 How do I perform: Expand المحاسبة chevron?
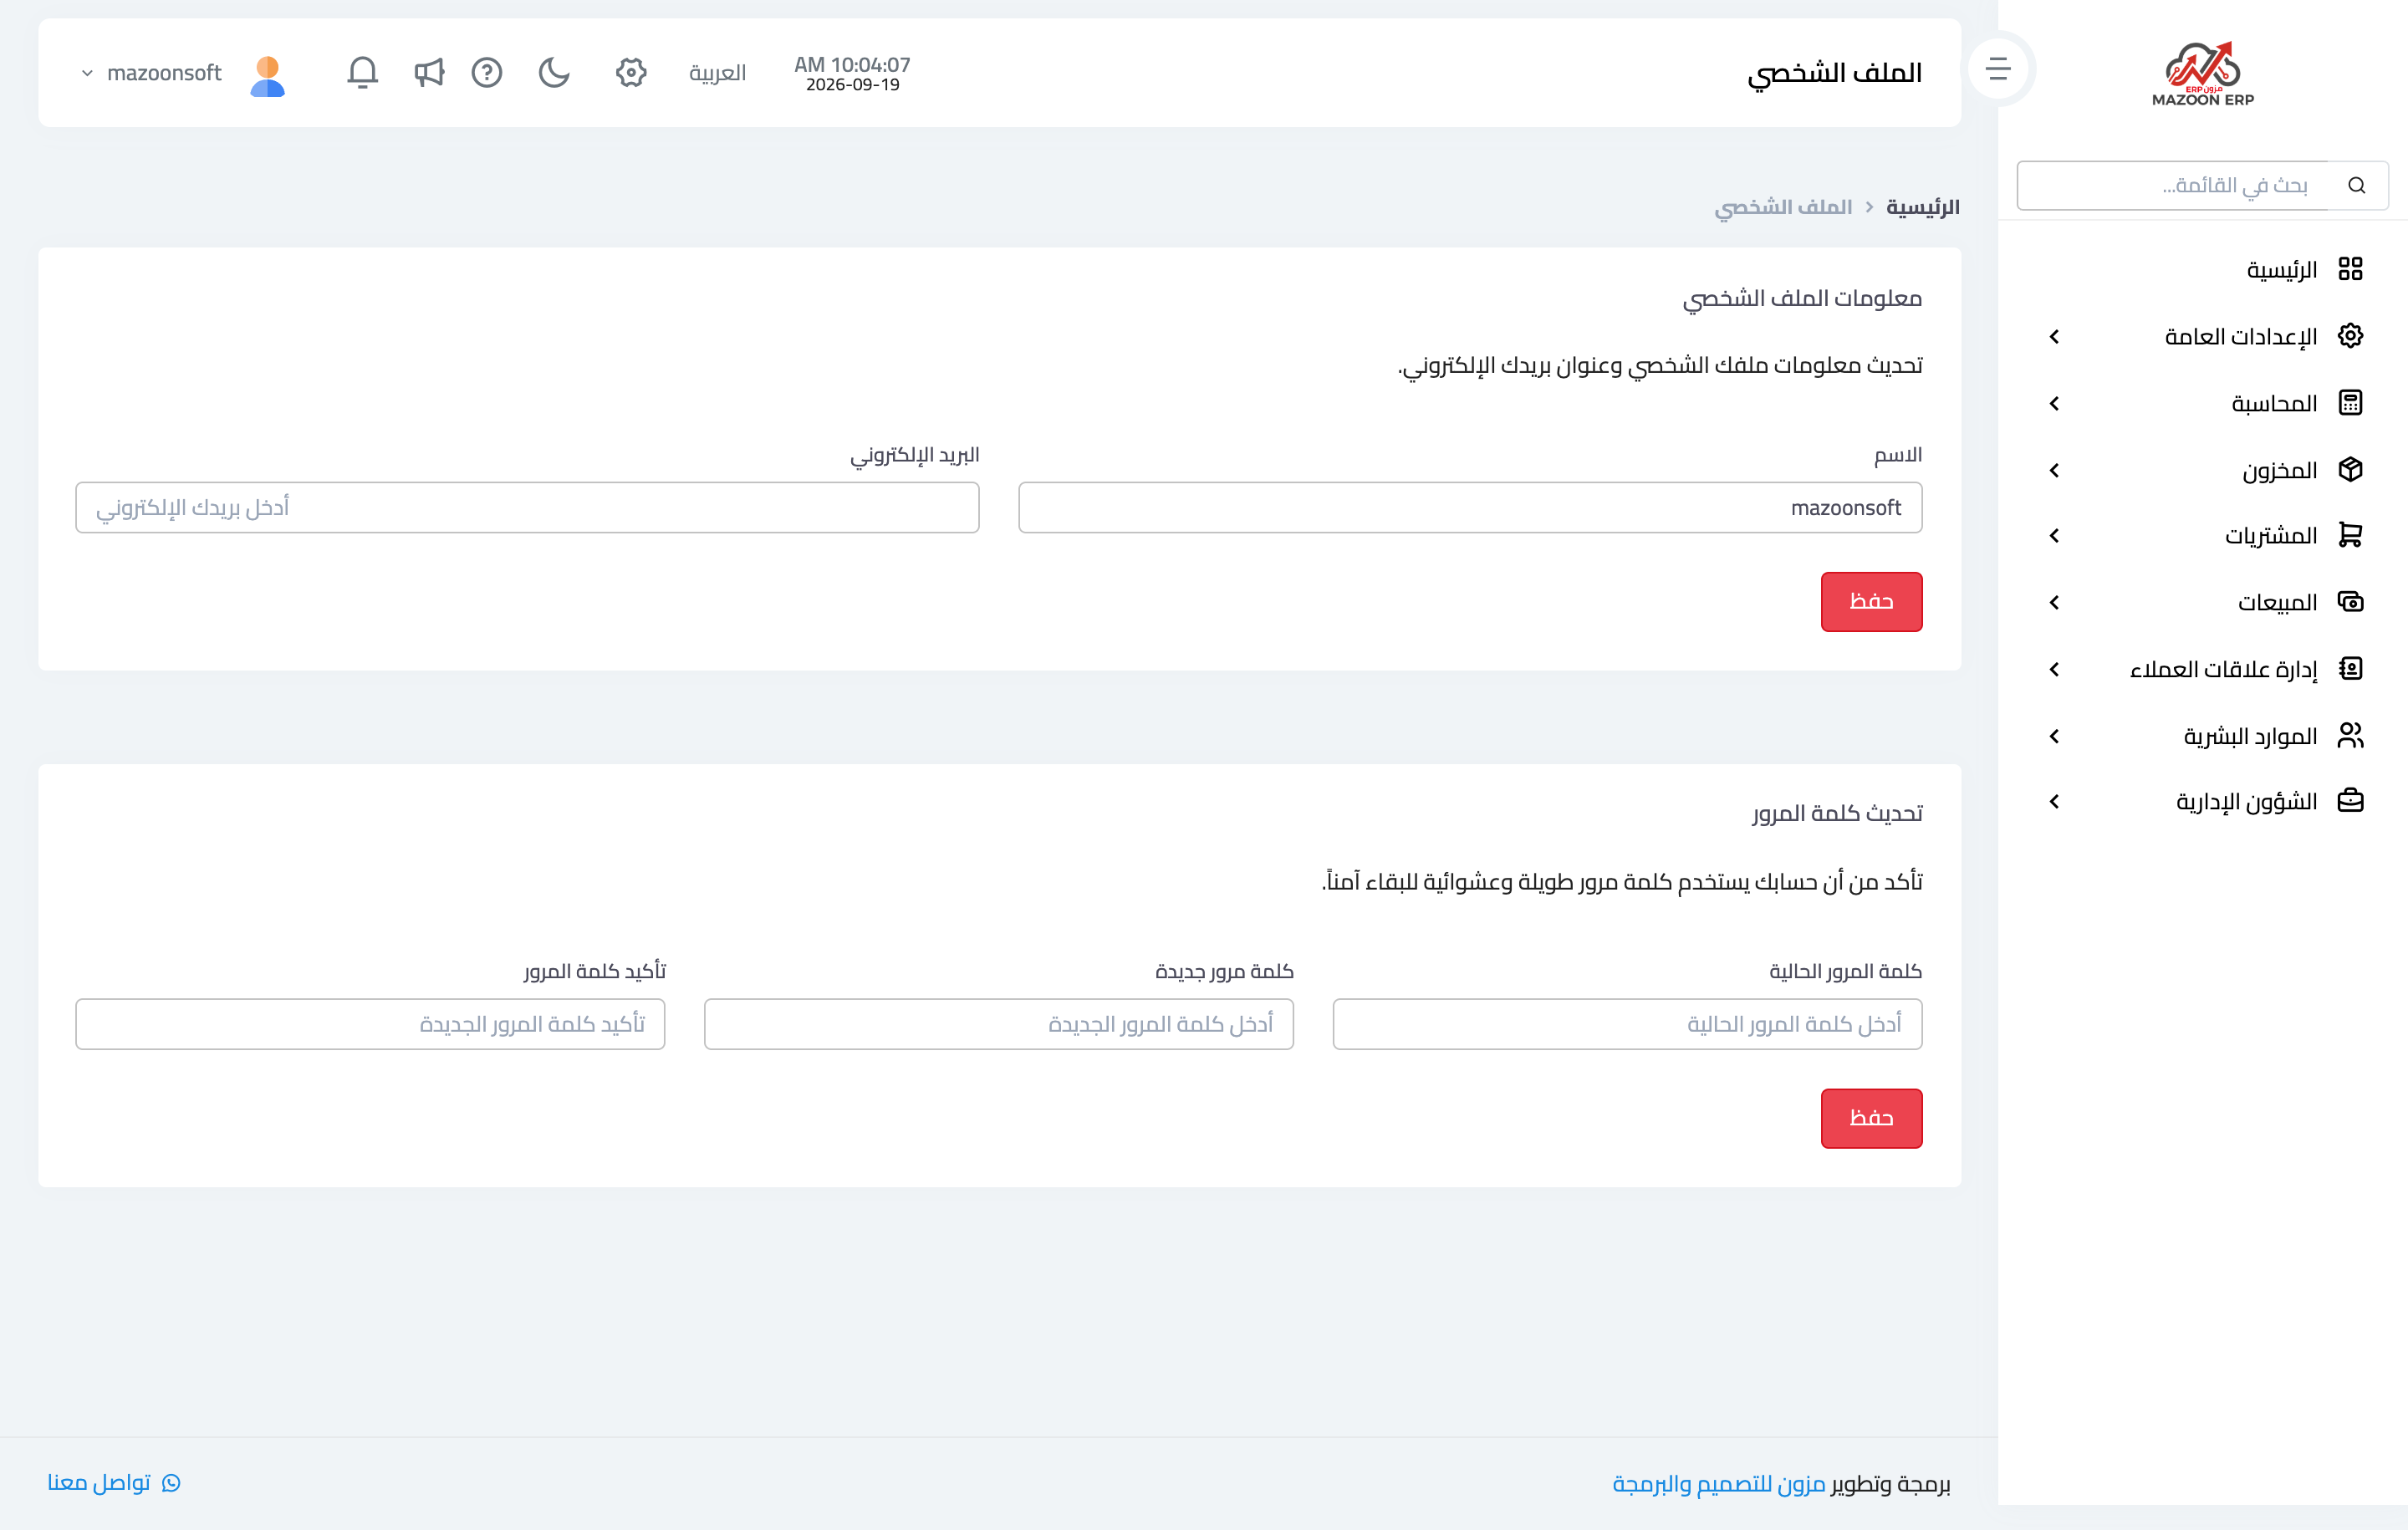(2054, 403)
